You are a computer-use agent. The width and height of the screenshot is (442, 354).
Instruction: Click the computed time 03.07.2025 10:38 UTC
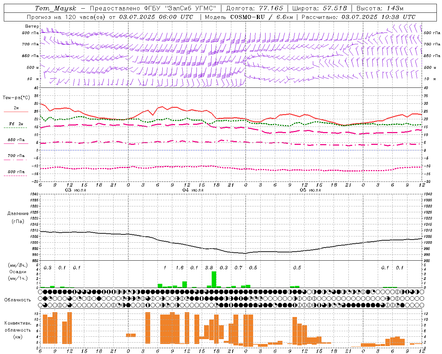[378, 17]
